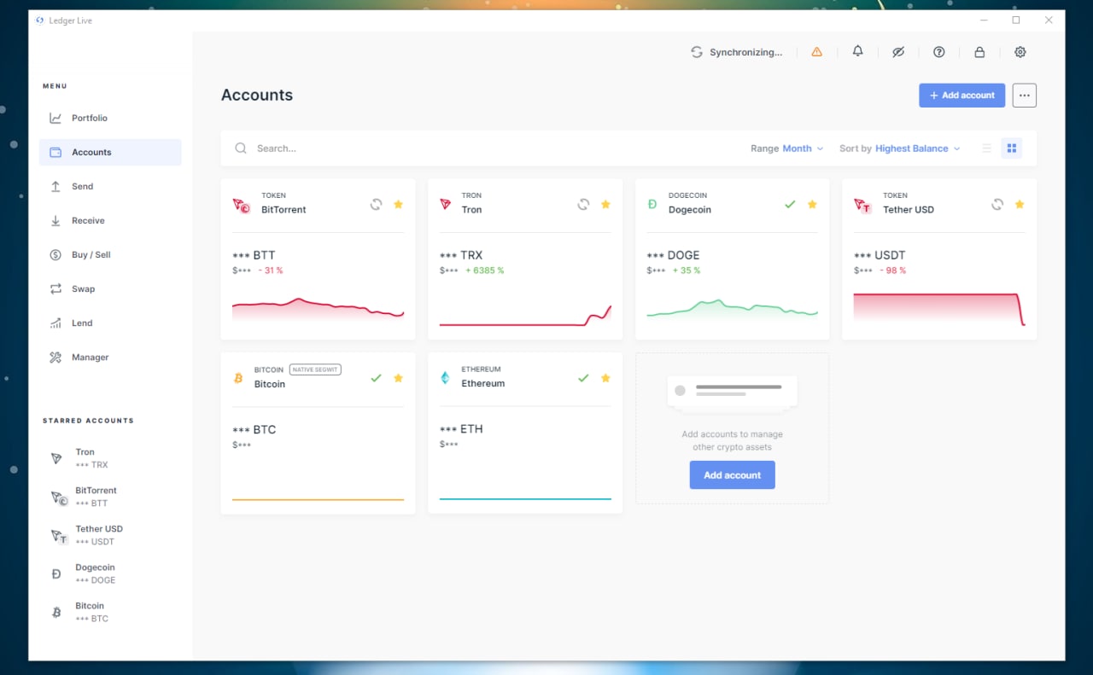
Task: Open starred account Dogecoin
Action: tap(110, 573)
